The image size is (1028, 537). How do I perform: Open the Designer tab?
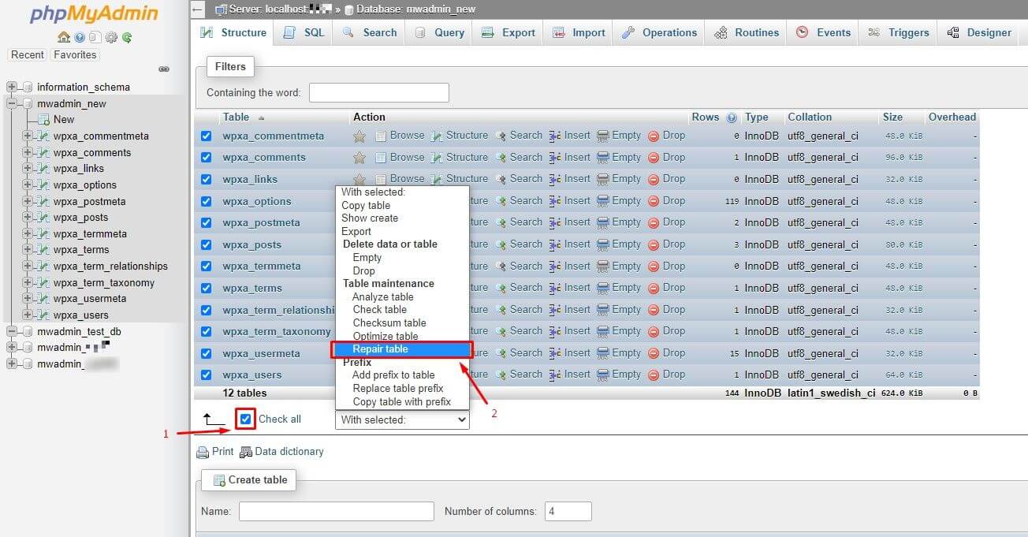tap(978, 32)
